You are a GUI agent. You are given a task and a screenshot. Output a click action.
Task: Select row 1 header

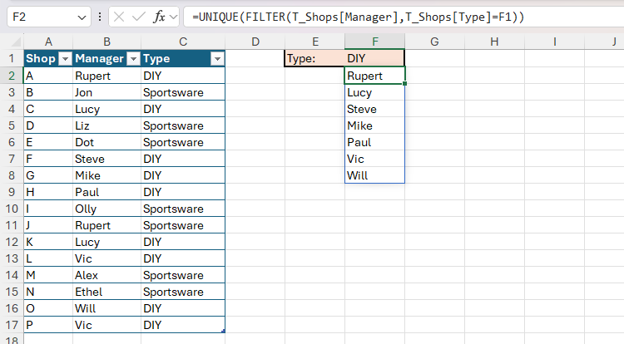pos(12,58)
